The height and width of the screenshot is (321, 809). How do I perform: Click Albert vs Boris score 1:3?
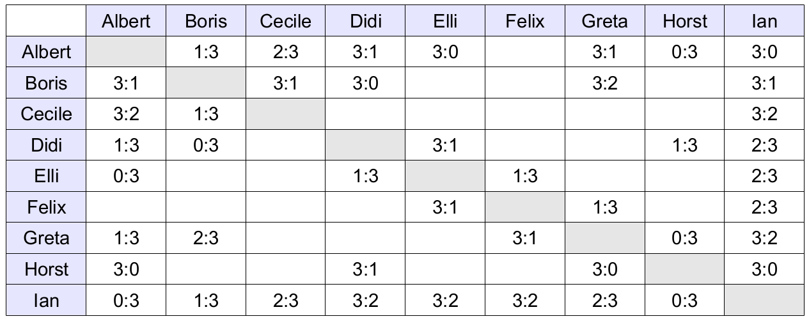point(206,52)
